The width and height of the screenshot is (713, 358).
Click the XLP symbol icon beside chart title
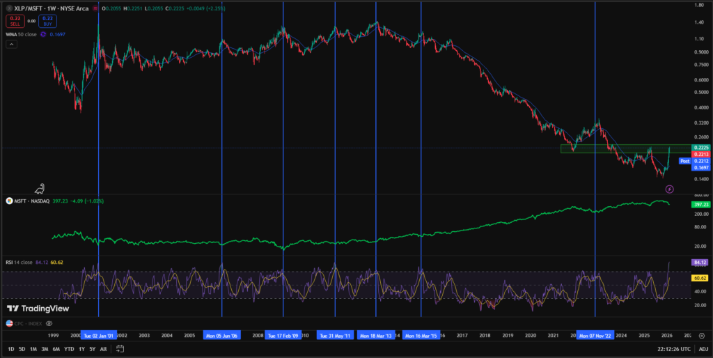click(9, 8)
